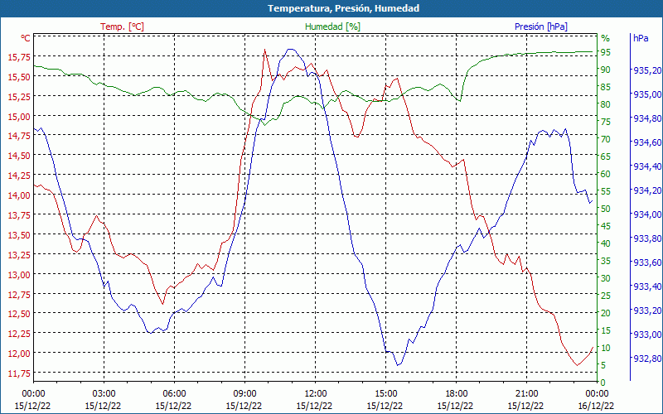Click the blue pressure peak near 11:00
This screenshot has width=663, height=414.
pyautogui.click(x=290, y=49)
